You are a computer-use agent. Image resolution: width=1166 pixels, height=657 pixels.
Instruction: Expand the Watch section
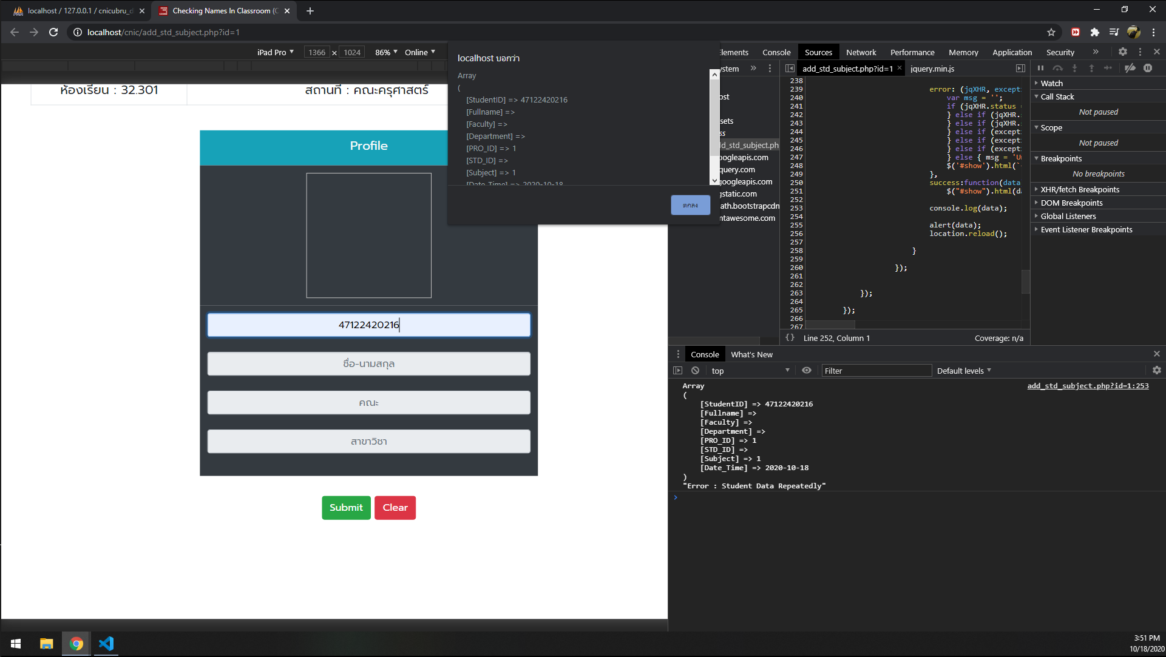[x=1051, y=83]
